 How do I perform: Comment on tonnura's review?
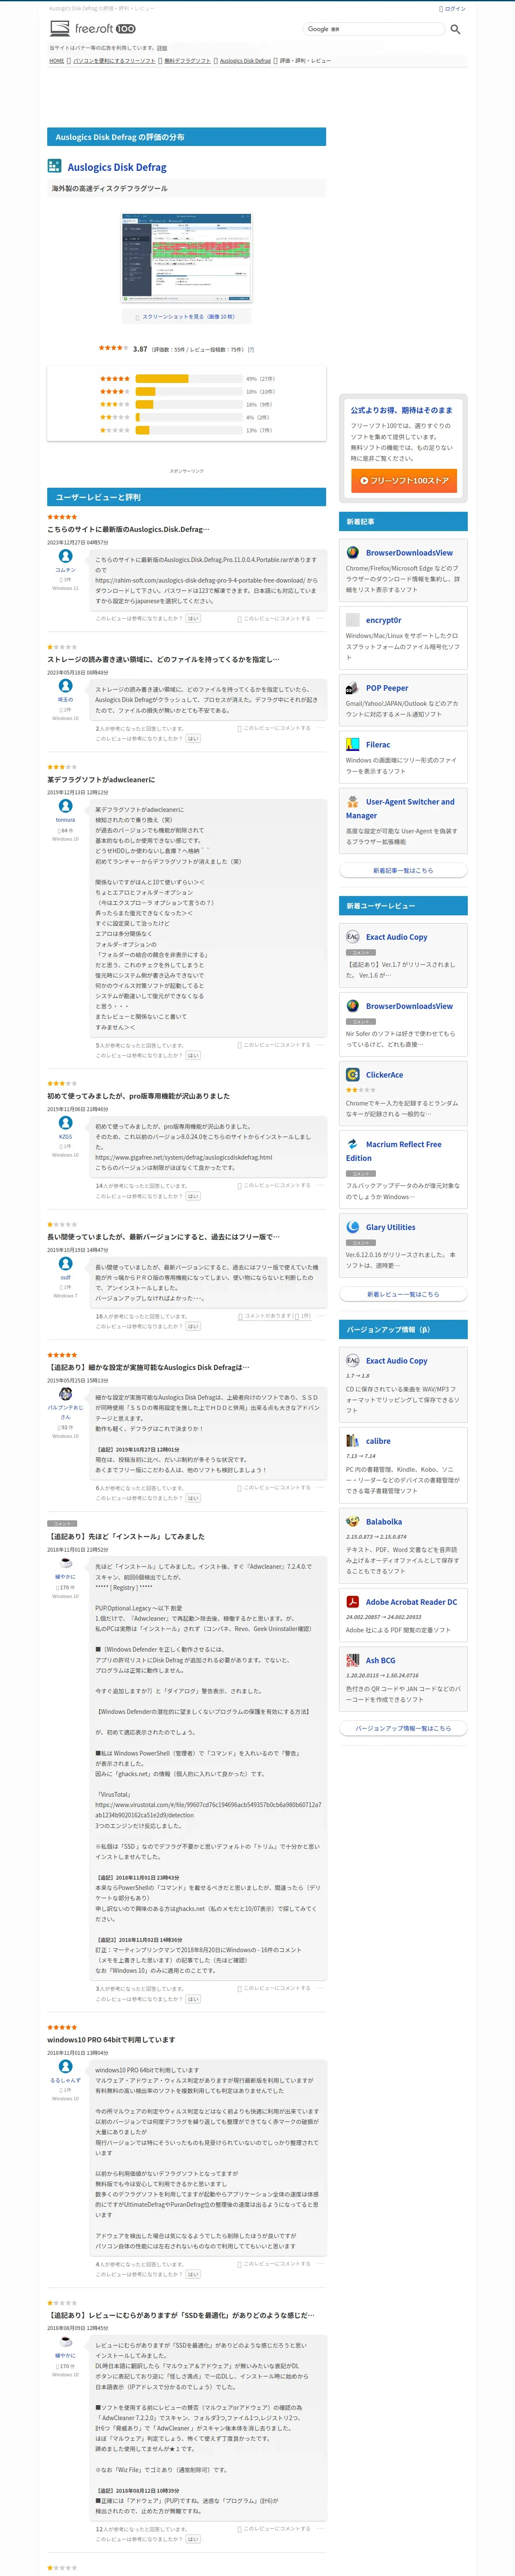pyautogui.click(x=274, y=1045)
